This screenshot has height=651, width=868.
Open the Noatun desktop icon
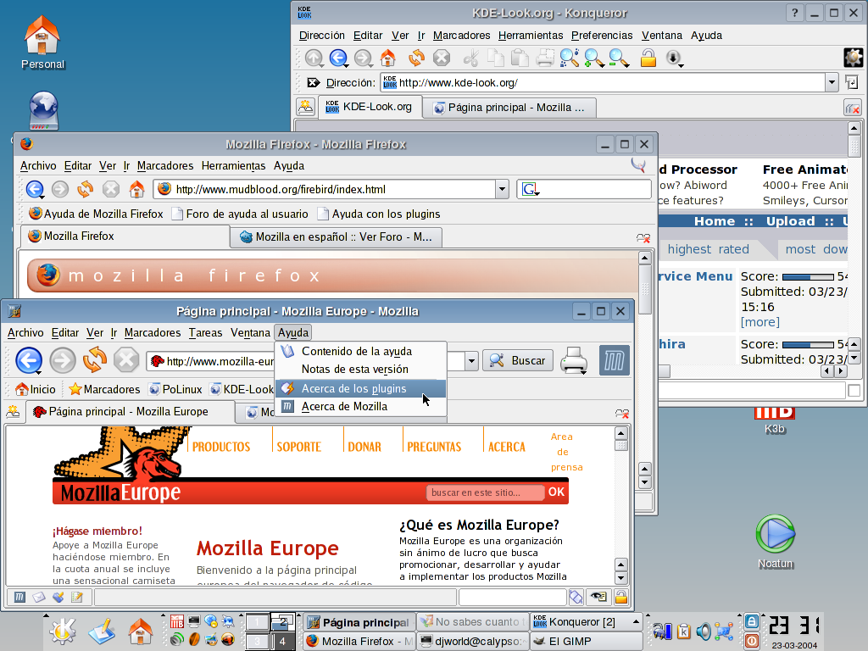click(x=775, y=542)
